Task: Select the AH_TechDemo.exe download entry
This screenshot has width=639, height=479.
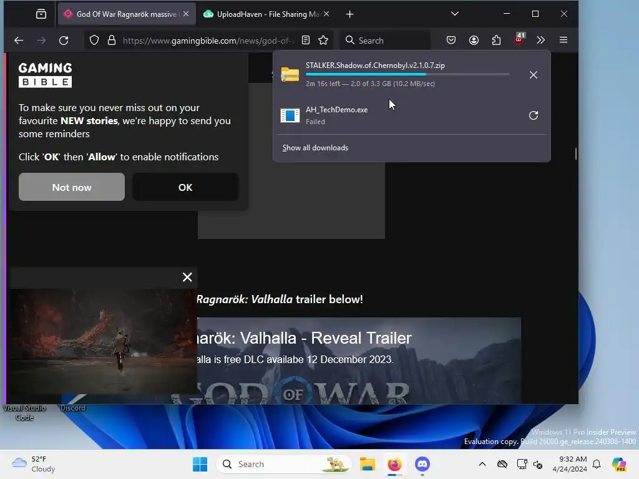Action: click(412, 115)
